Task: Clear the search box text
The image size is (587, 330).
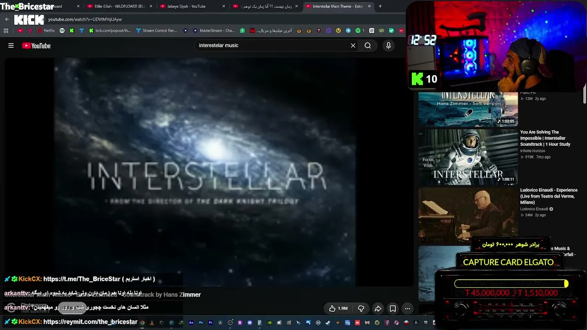Action: 353,45
